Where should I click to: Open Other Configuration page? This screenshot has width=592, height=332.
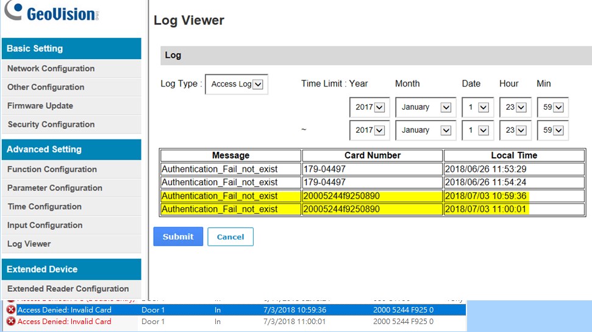[x=71, y=87]
